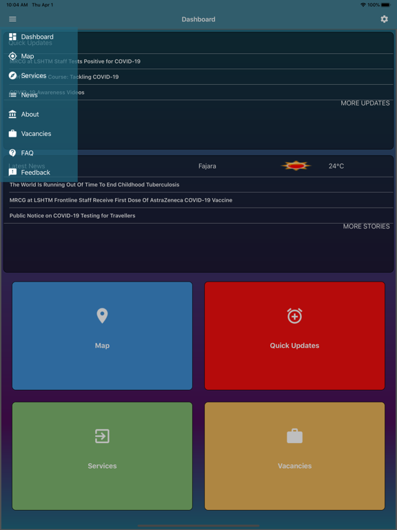Click the FAQ question mark icon
This screenshot has width=397, height=530.
pyautogui.click(x=12, y=153)
